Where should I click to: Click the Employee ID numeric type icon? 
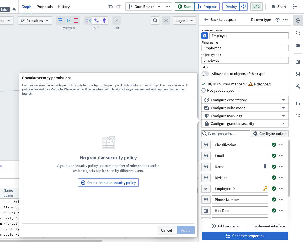206,189
